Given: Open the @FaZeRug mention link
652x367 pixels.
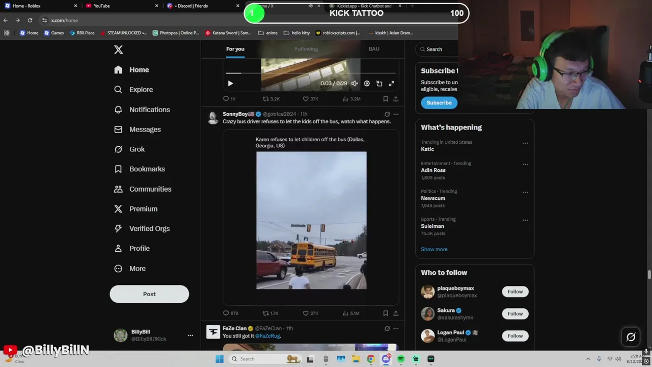Looking at the screenshot, I should click(268, 336).
